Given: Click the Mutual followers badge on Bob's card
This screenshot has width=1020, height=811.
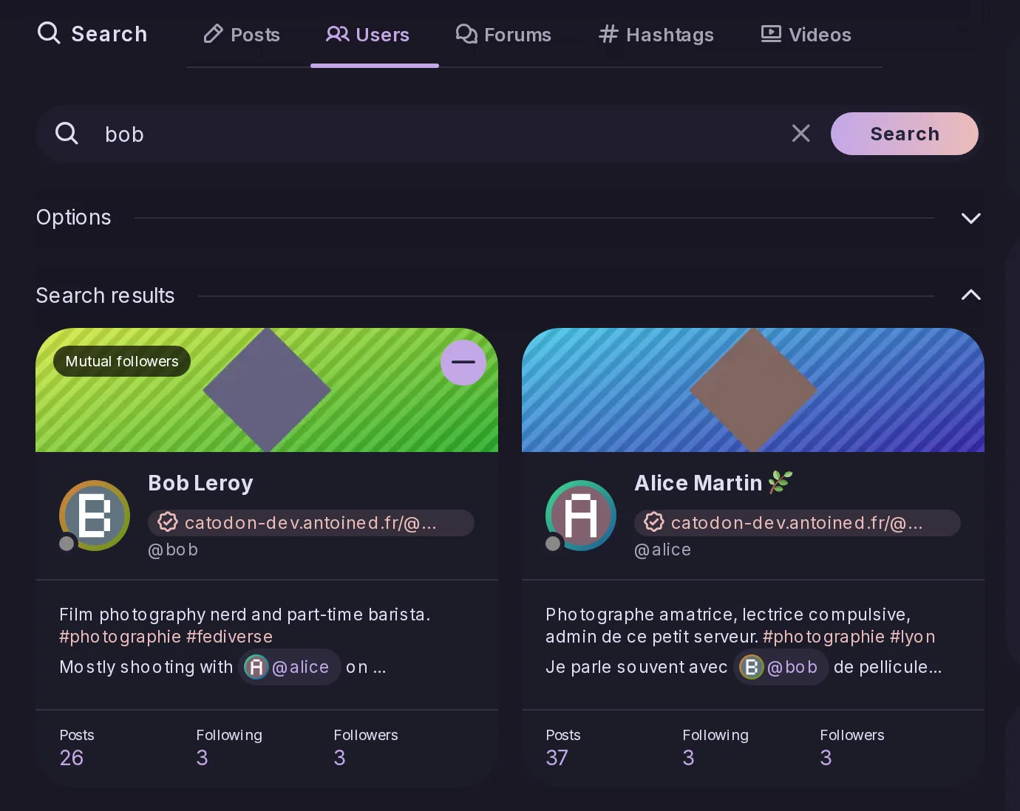Looking at the screenshot, I should [122, 361].
